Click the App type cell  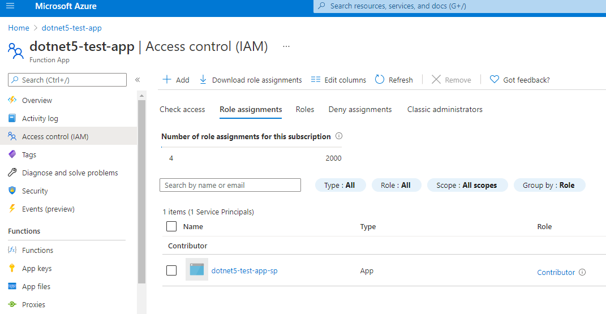click(x=367, y=271)
